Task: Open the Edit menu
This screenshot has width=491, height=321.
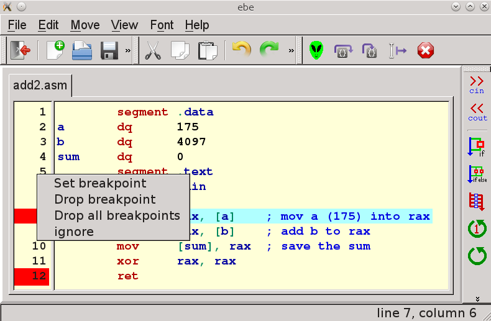Action: [48, 25]
